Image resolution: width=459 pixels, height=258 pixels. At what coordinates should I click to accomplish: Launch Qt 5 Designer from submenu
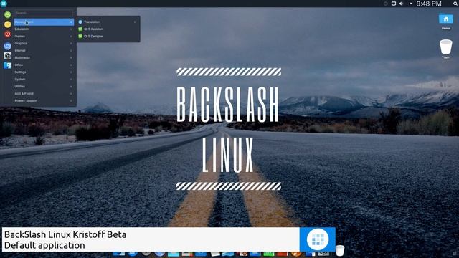click(108, 37)
